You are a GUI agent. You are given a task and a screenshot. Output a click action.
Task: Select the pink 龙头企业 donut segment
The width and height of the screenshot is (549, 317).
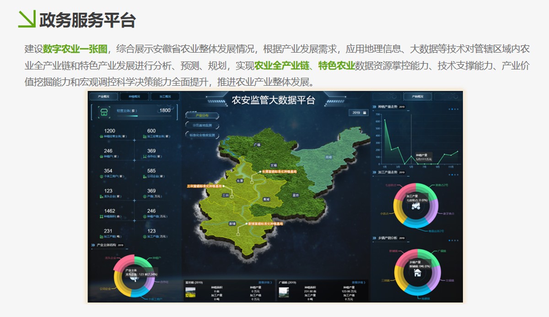(121, 262)
